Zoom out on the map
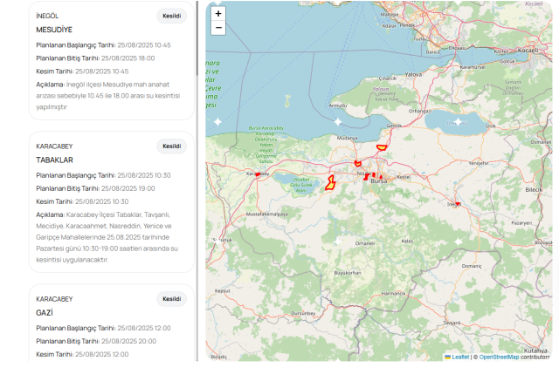Screen dimensions: 559x381 (218, 29)
